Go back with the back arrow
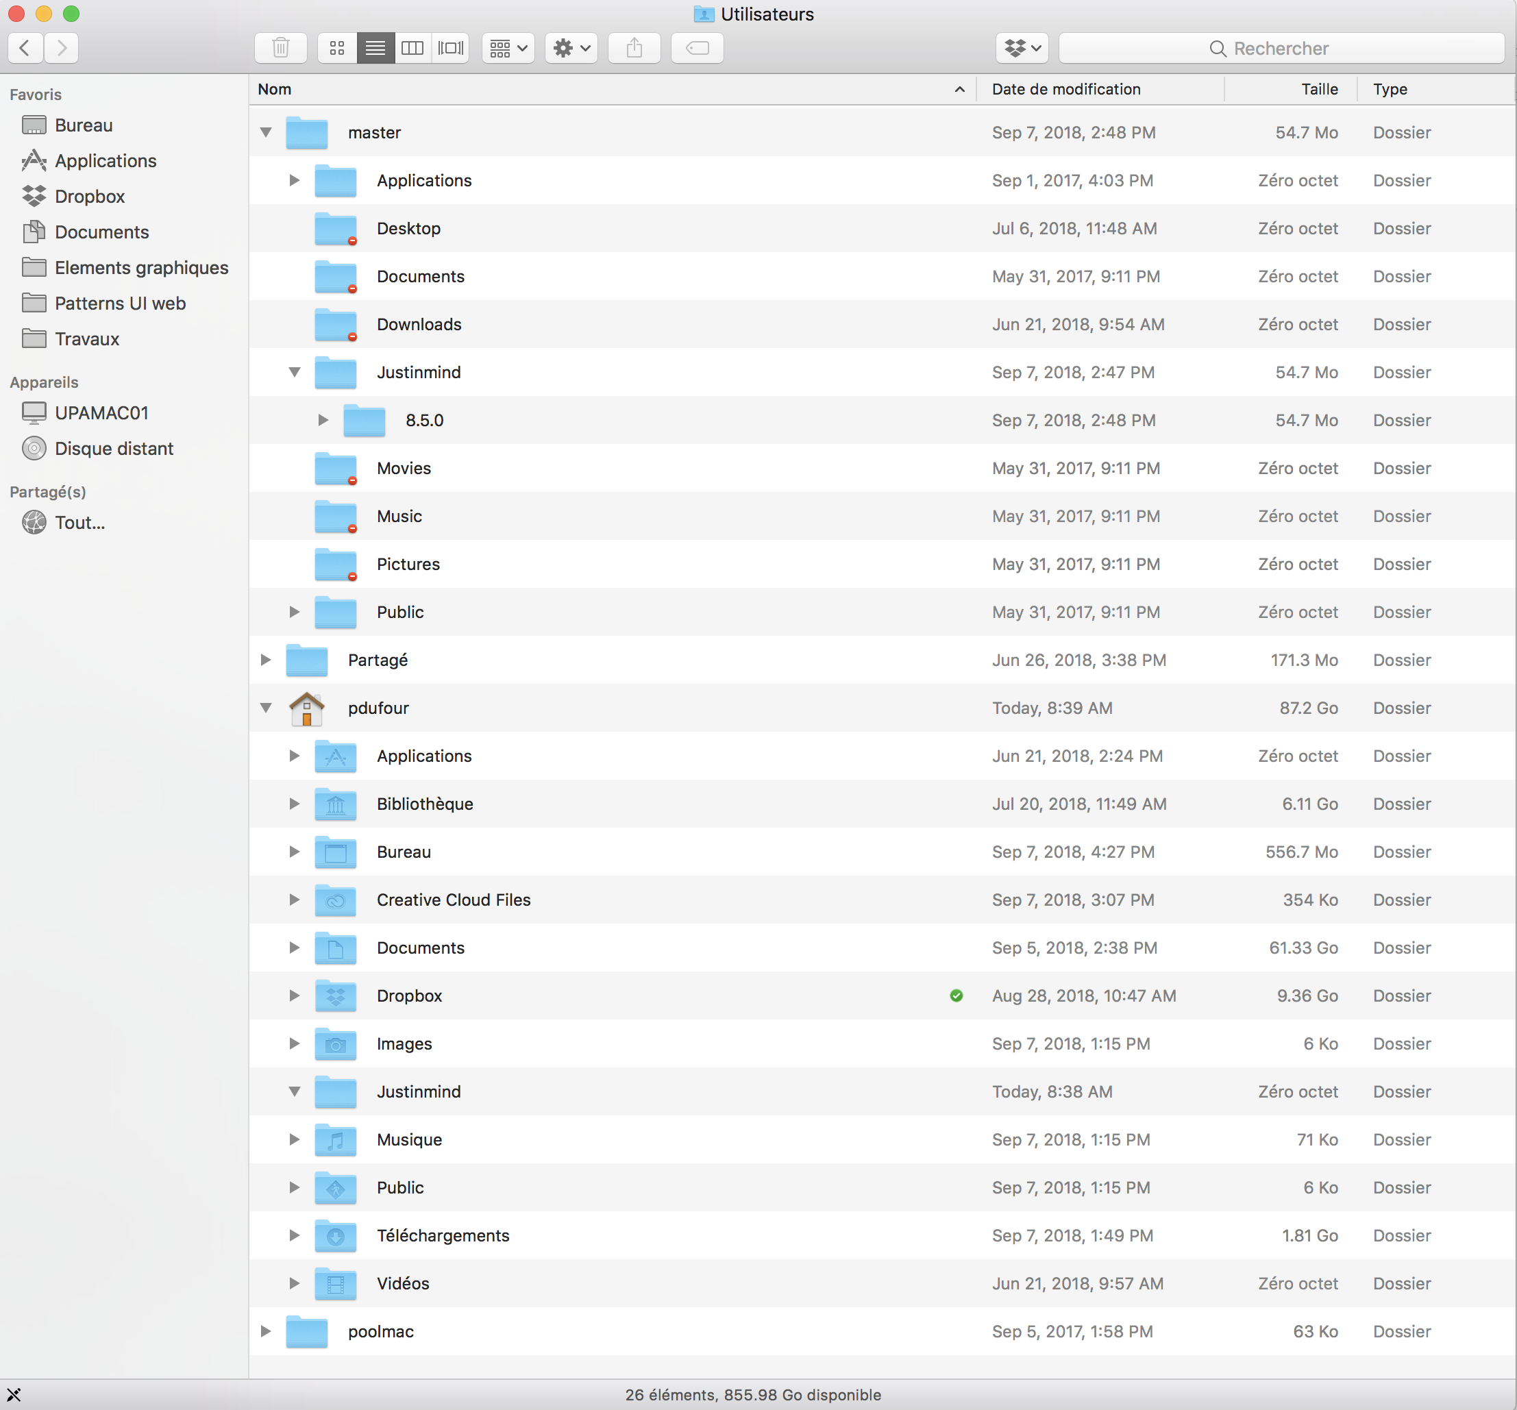1517x1410 pixels. pyautogui.click(x=25, y=48)
